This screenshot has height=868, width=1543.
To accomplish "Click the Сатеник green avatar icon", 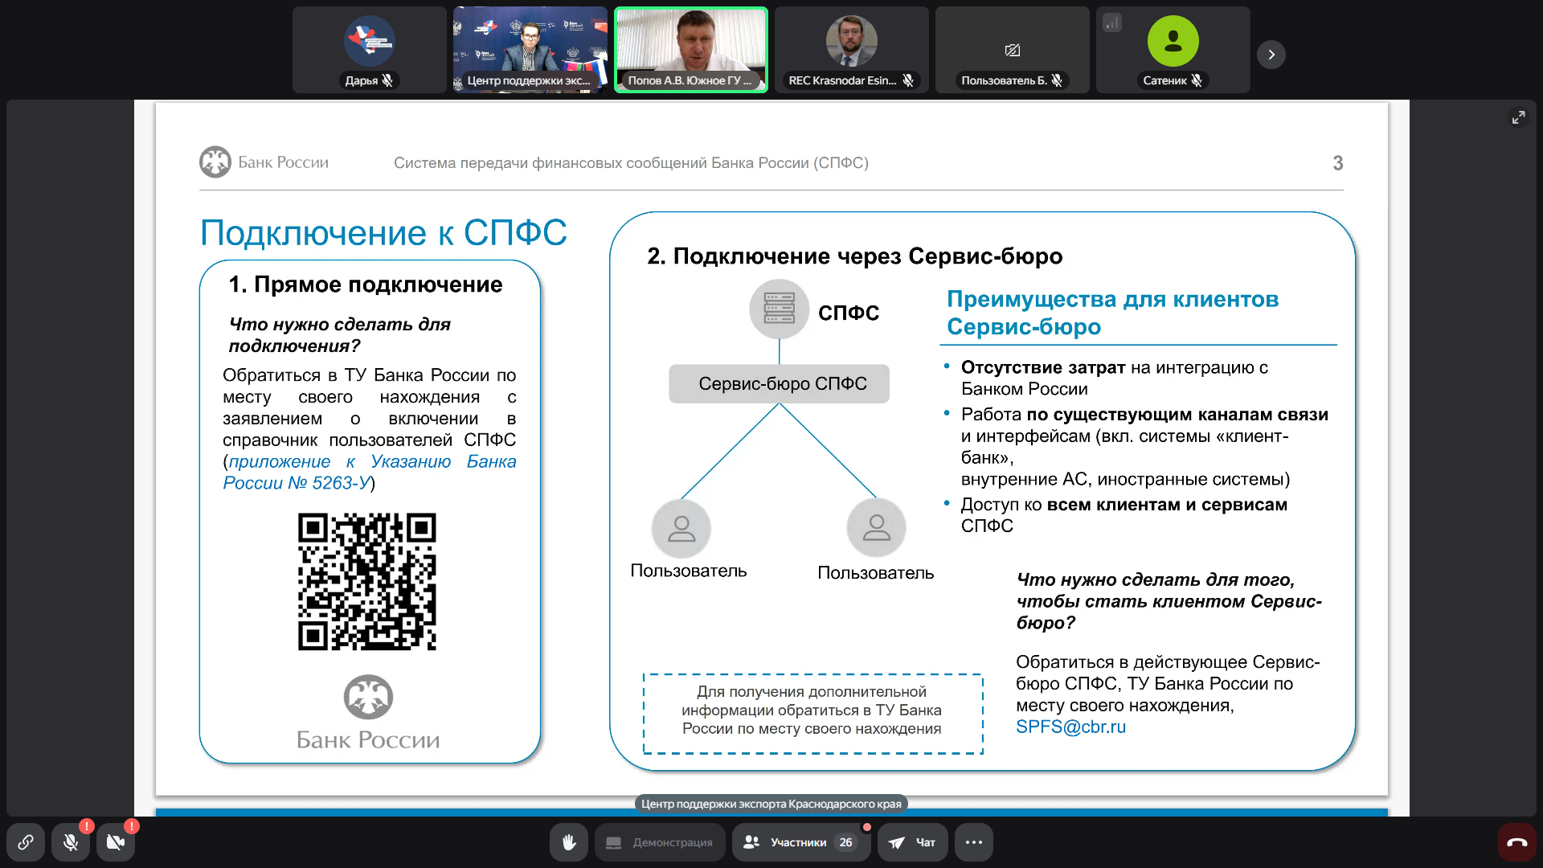I will coord(1173,42).
